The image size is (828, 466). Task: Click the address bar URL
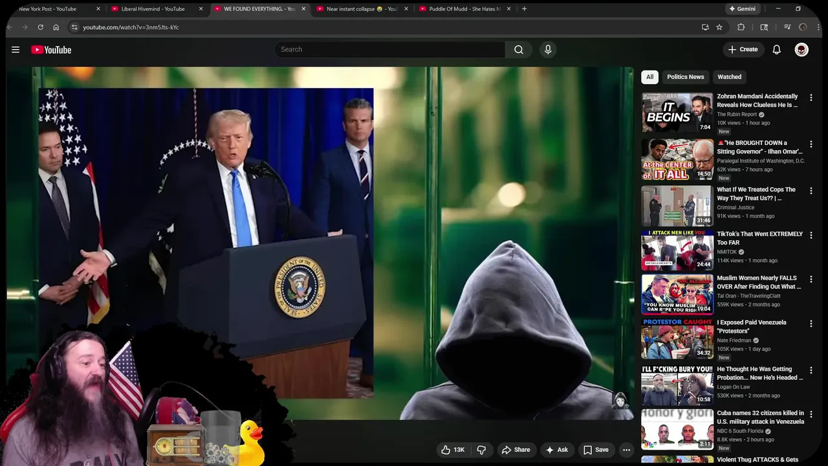[131, 27]
